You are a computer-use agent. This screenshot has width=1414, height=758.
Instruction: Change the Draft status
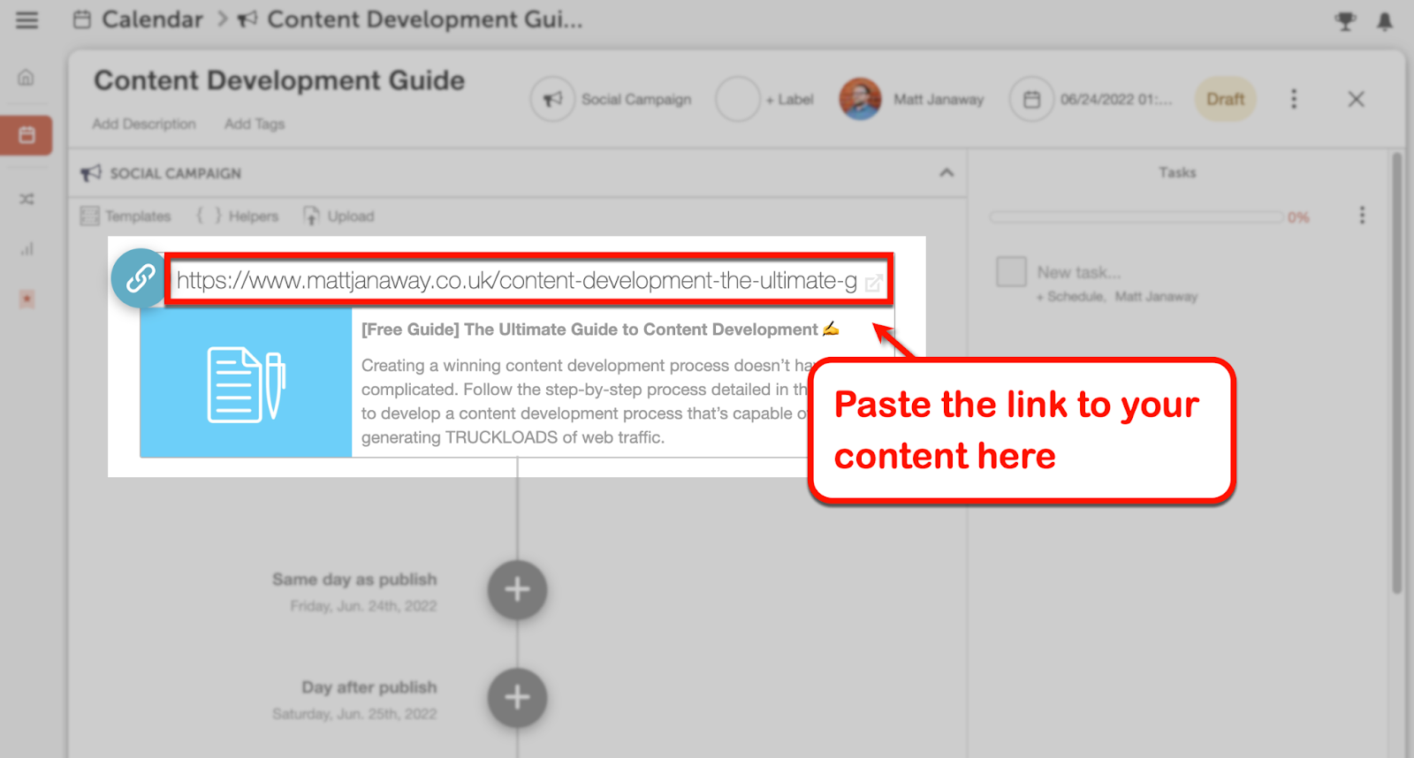point(1225,99)
